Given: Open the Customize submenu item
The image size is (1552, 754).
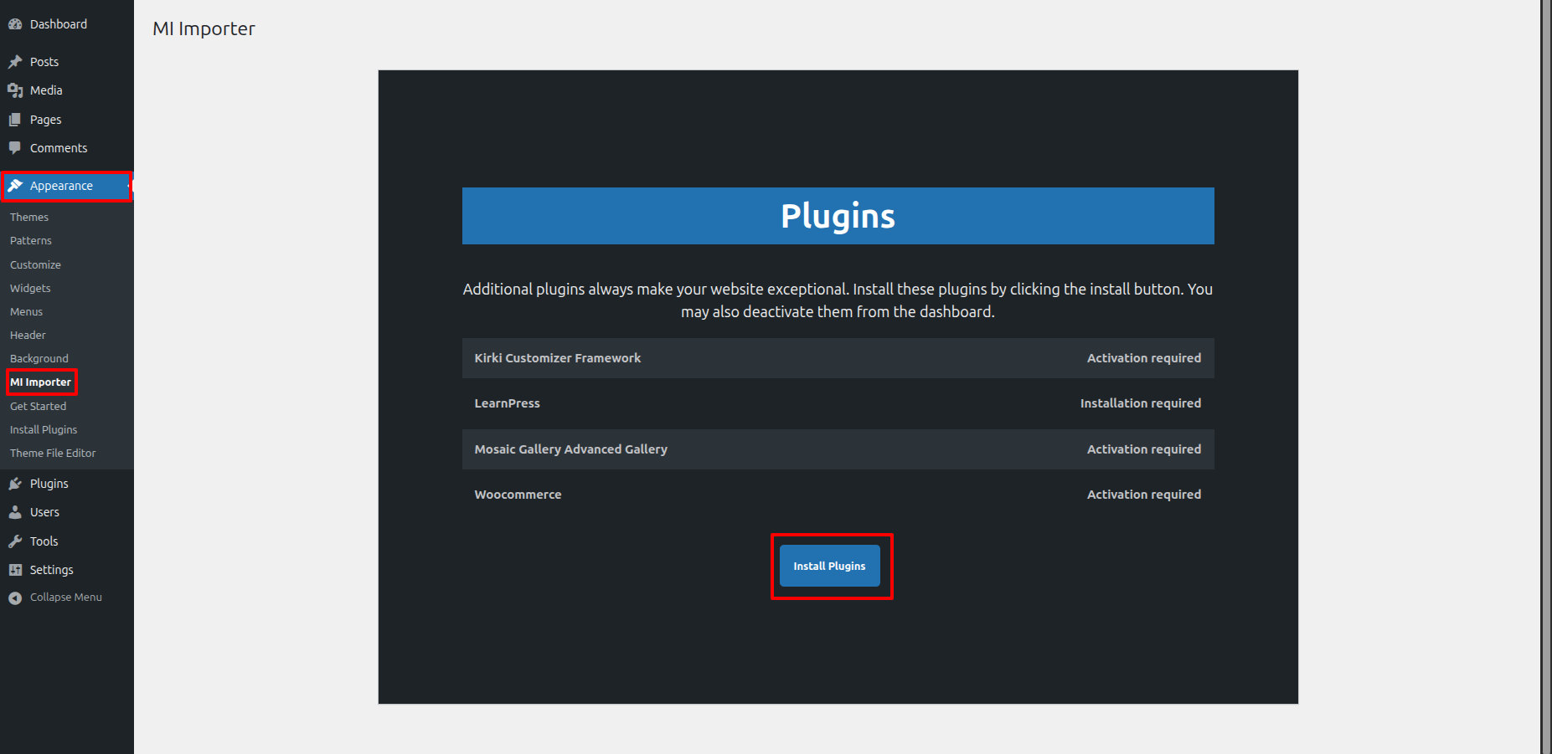Looking at the screenshot, I should [35, 264].
